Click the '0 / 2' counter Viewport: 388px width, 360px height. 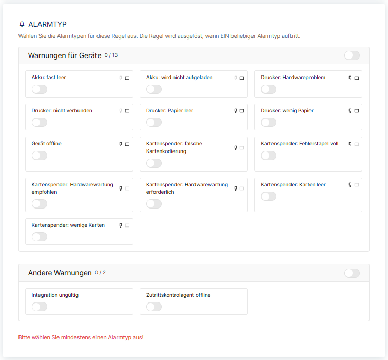[100, 273]
